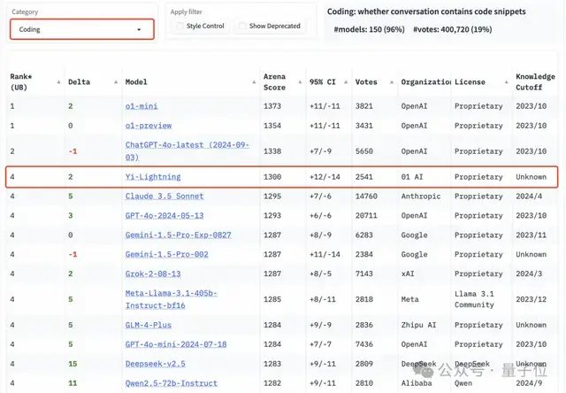
Task: Sort table by Model column
Action: 135,81
